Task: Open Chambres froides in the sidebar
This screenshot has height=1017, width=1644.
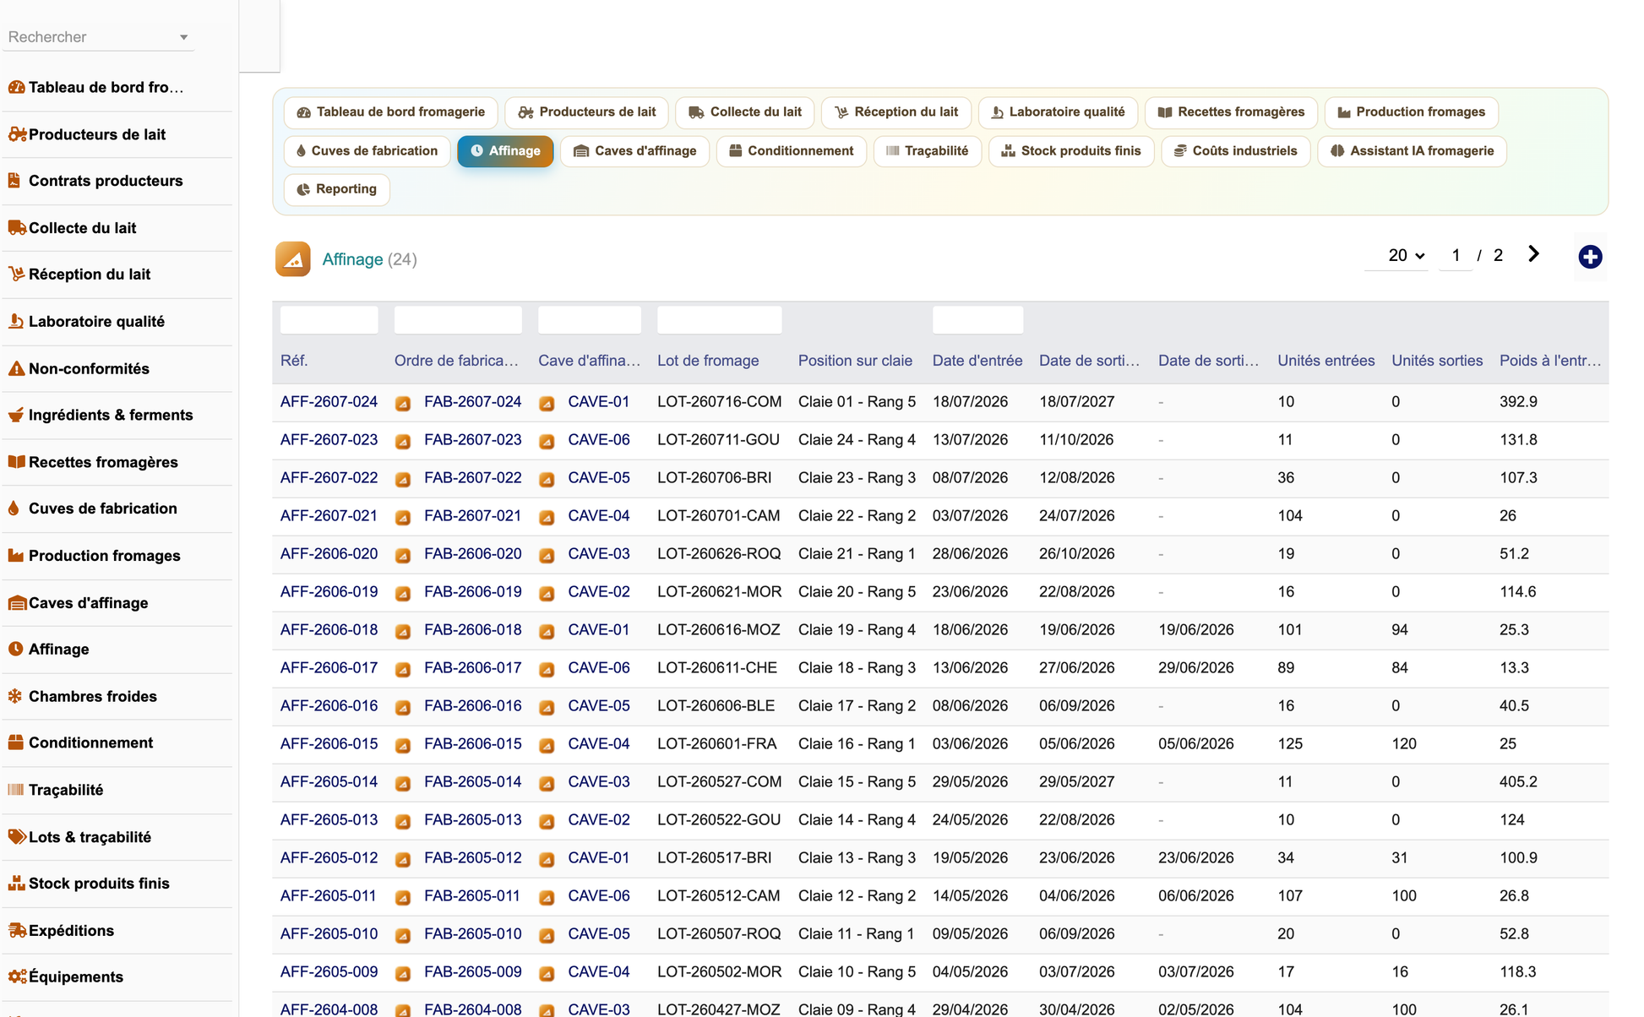Action: pos(92,697)
